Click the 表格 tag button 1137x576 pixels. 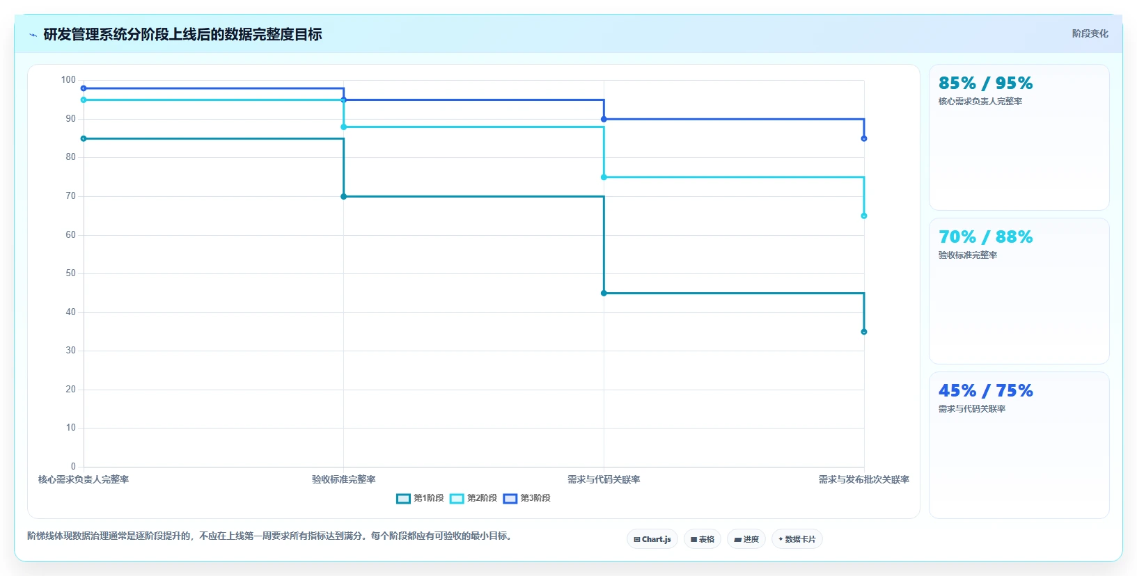[703, 539]
